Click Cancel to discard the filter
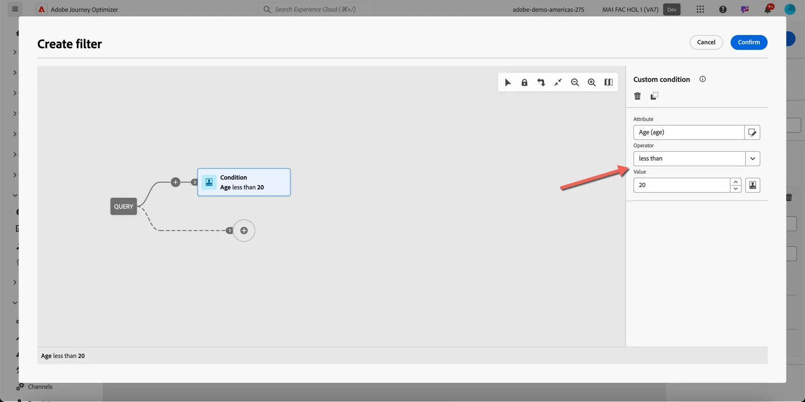Viewport: 805px width, 402px height. coord(706,42)
